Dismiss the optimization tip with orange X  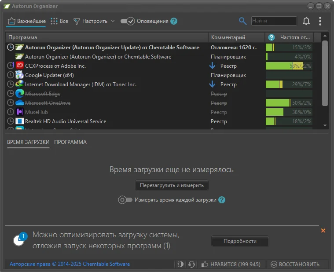coord(323,231)
